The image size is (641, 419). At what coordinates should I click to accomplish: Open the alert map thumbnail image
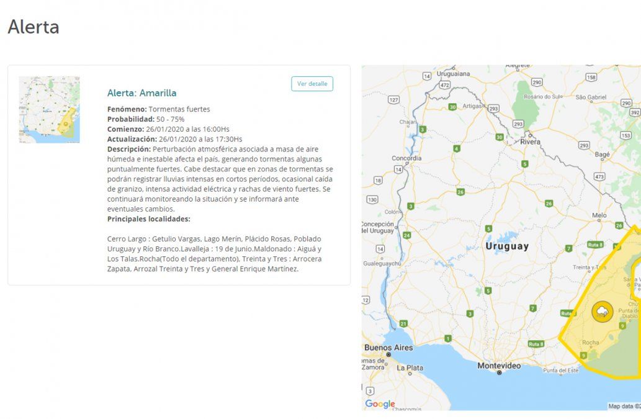[x=50, y=110]
